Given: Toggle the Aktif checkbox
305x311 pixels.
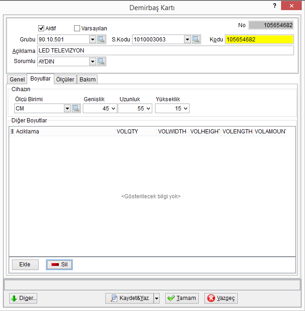Looking at the screenshot, I should click(41, 29).
